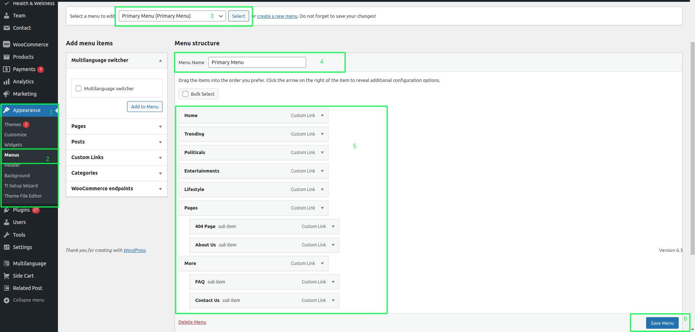Expand the Lifestyle menu item arrow
The width and height of the screenshot is (695, 332).
322,190
